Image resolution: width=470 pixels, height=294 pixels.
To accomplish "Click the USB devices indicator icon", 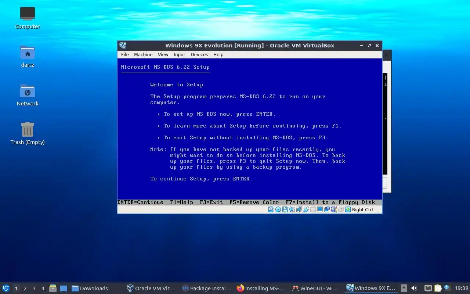I will coord(306,209).
